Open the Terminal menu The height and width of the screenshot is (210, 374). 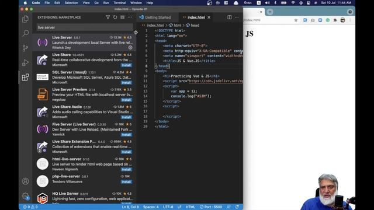click(119, 3)
